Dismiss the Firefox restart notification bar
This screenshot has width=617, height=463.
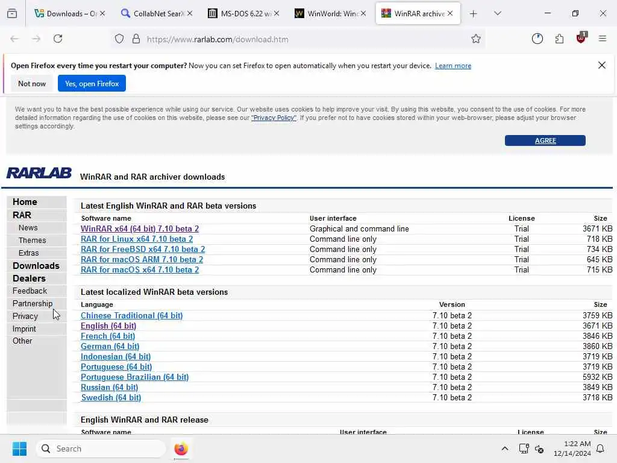pos(602,65)
